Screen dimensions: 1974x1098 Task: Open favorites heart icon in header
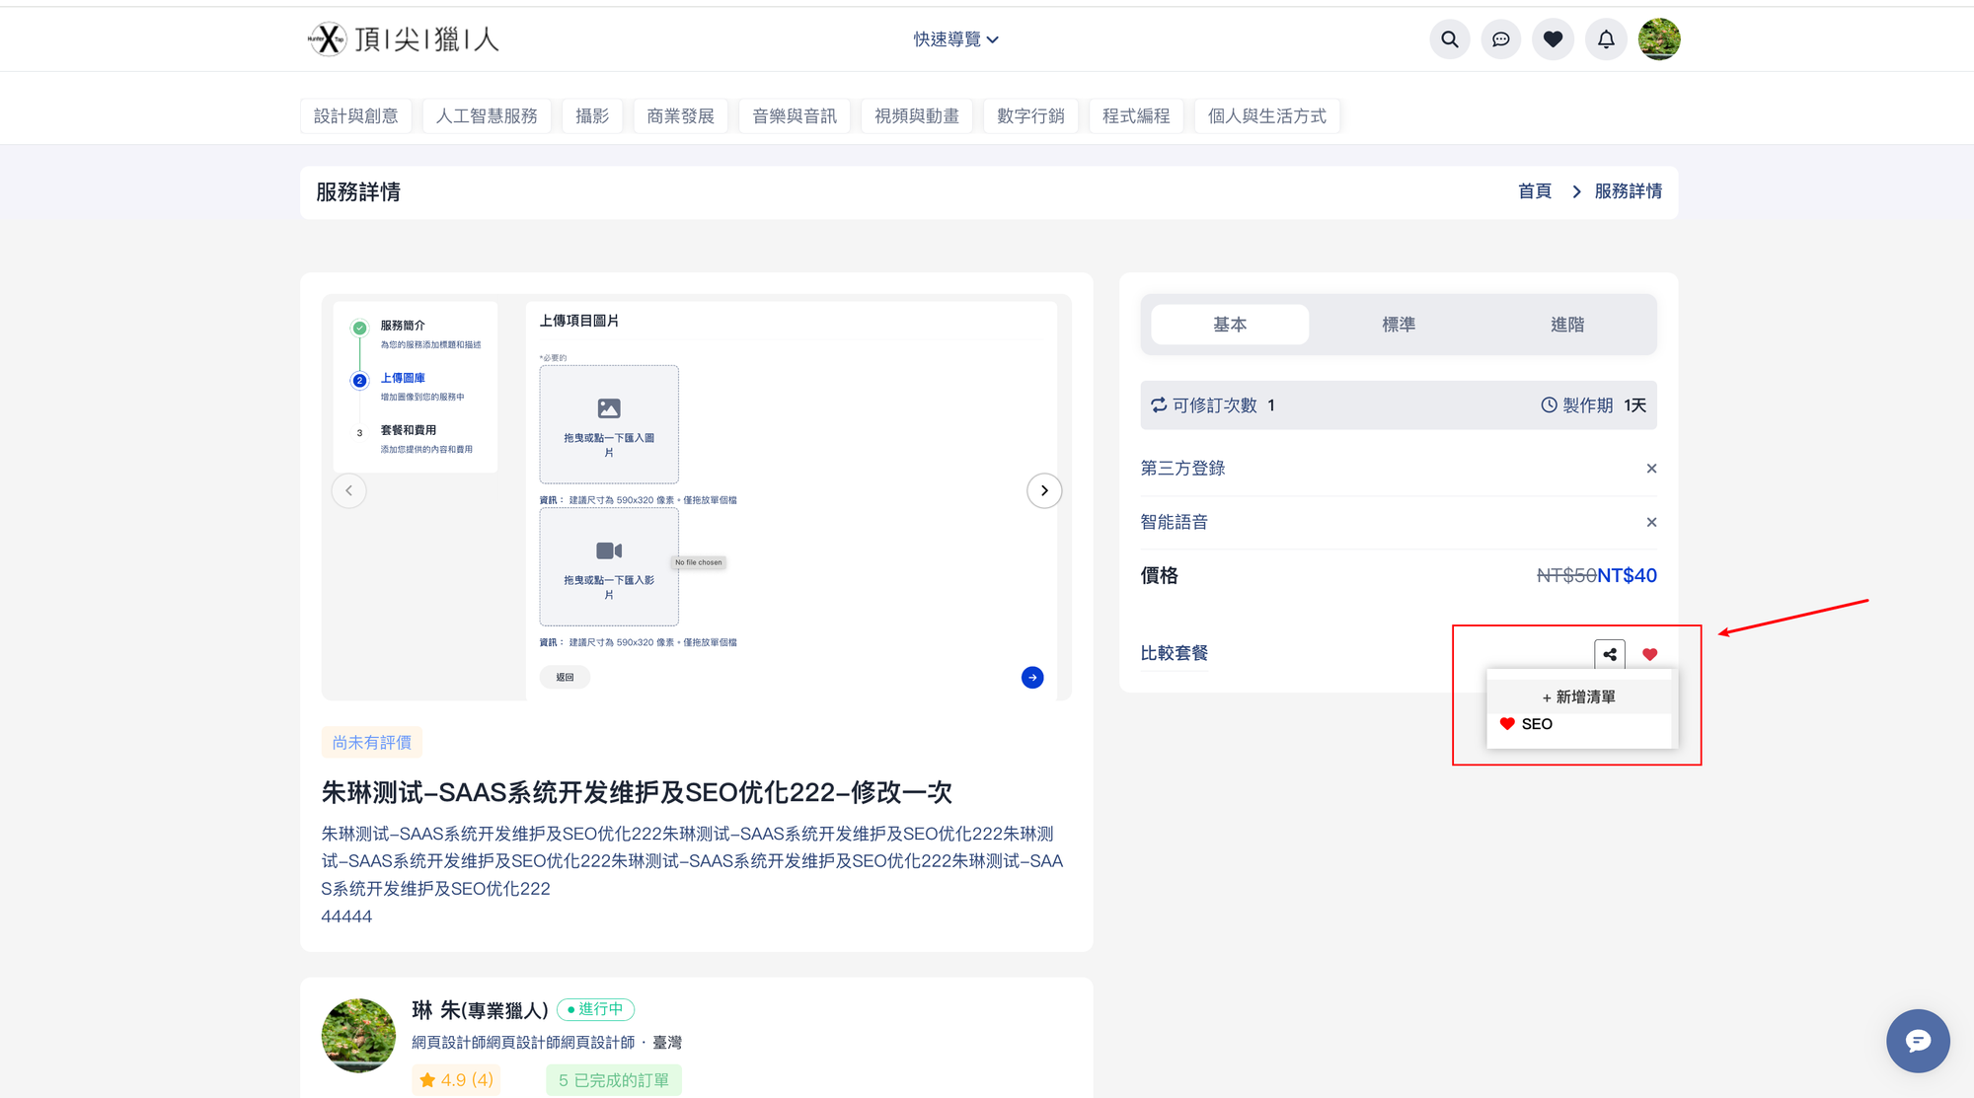(x=1553, y=39)
